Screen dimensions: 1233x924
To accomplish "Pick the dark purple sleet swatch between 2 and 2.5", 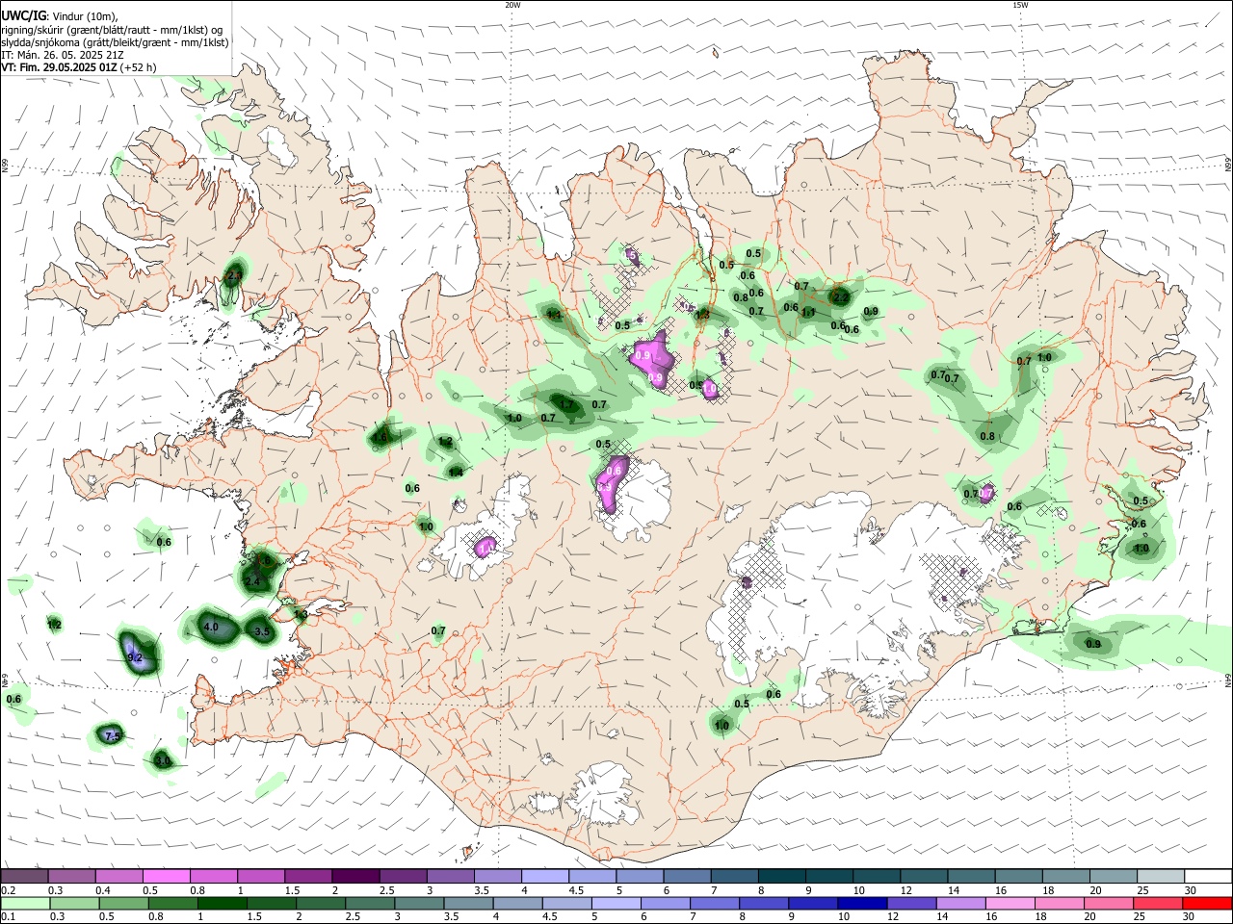I will [x=354, y=876].
